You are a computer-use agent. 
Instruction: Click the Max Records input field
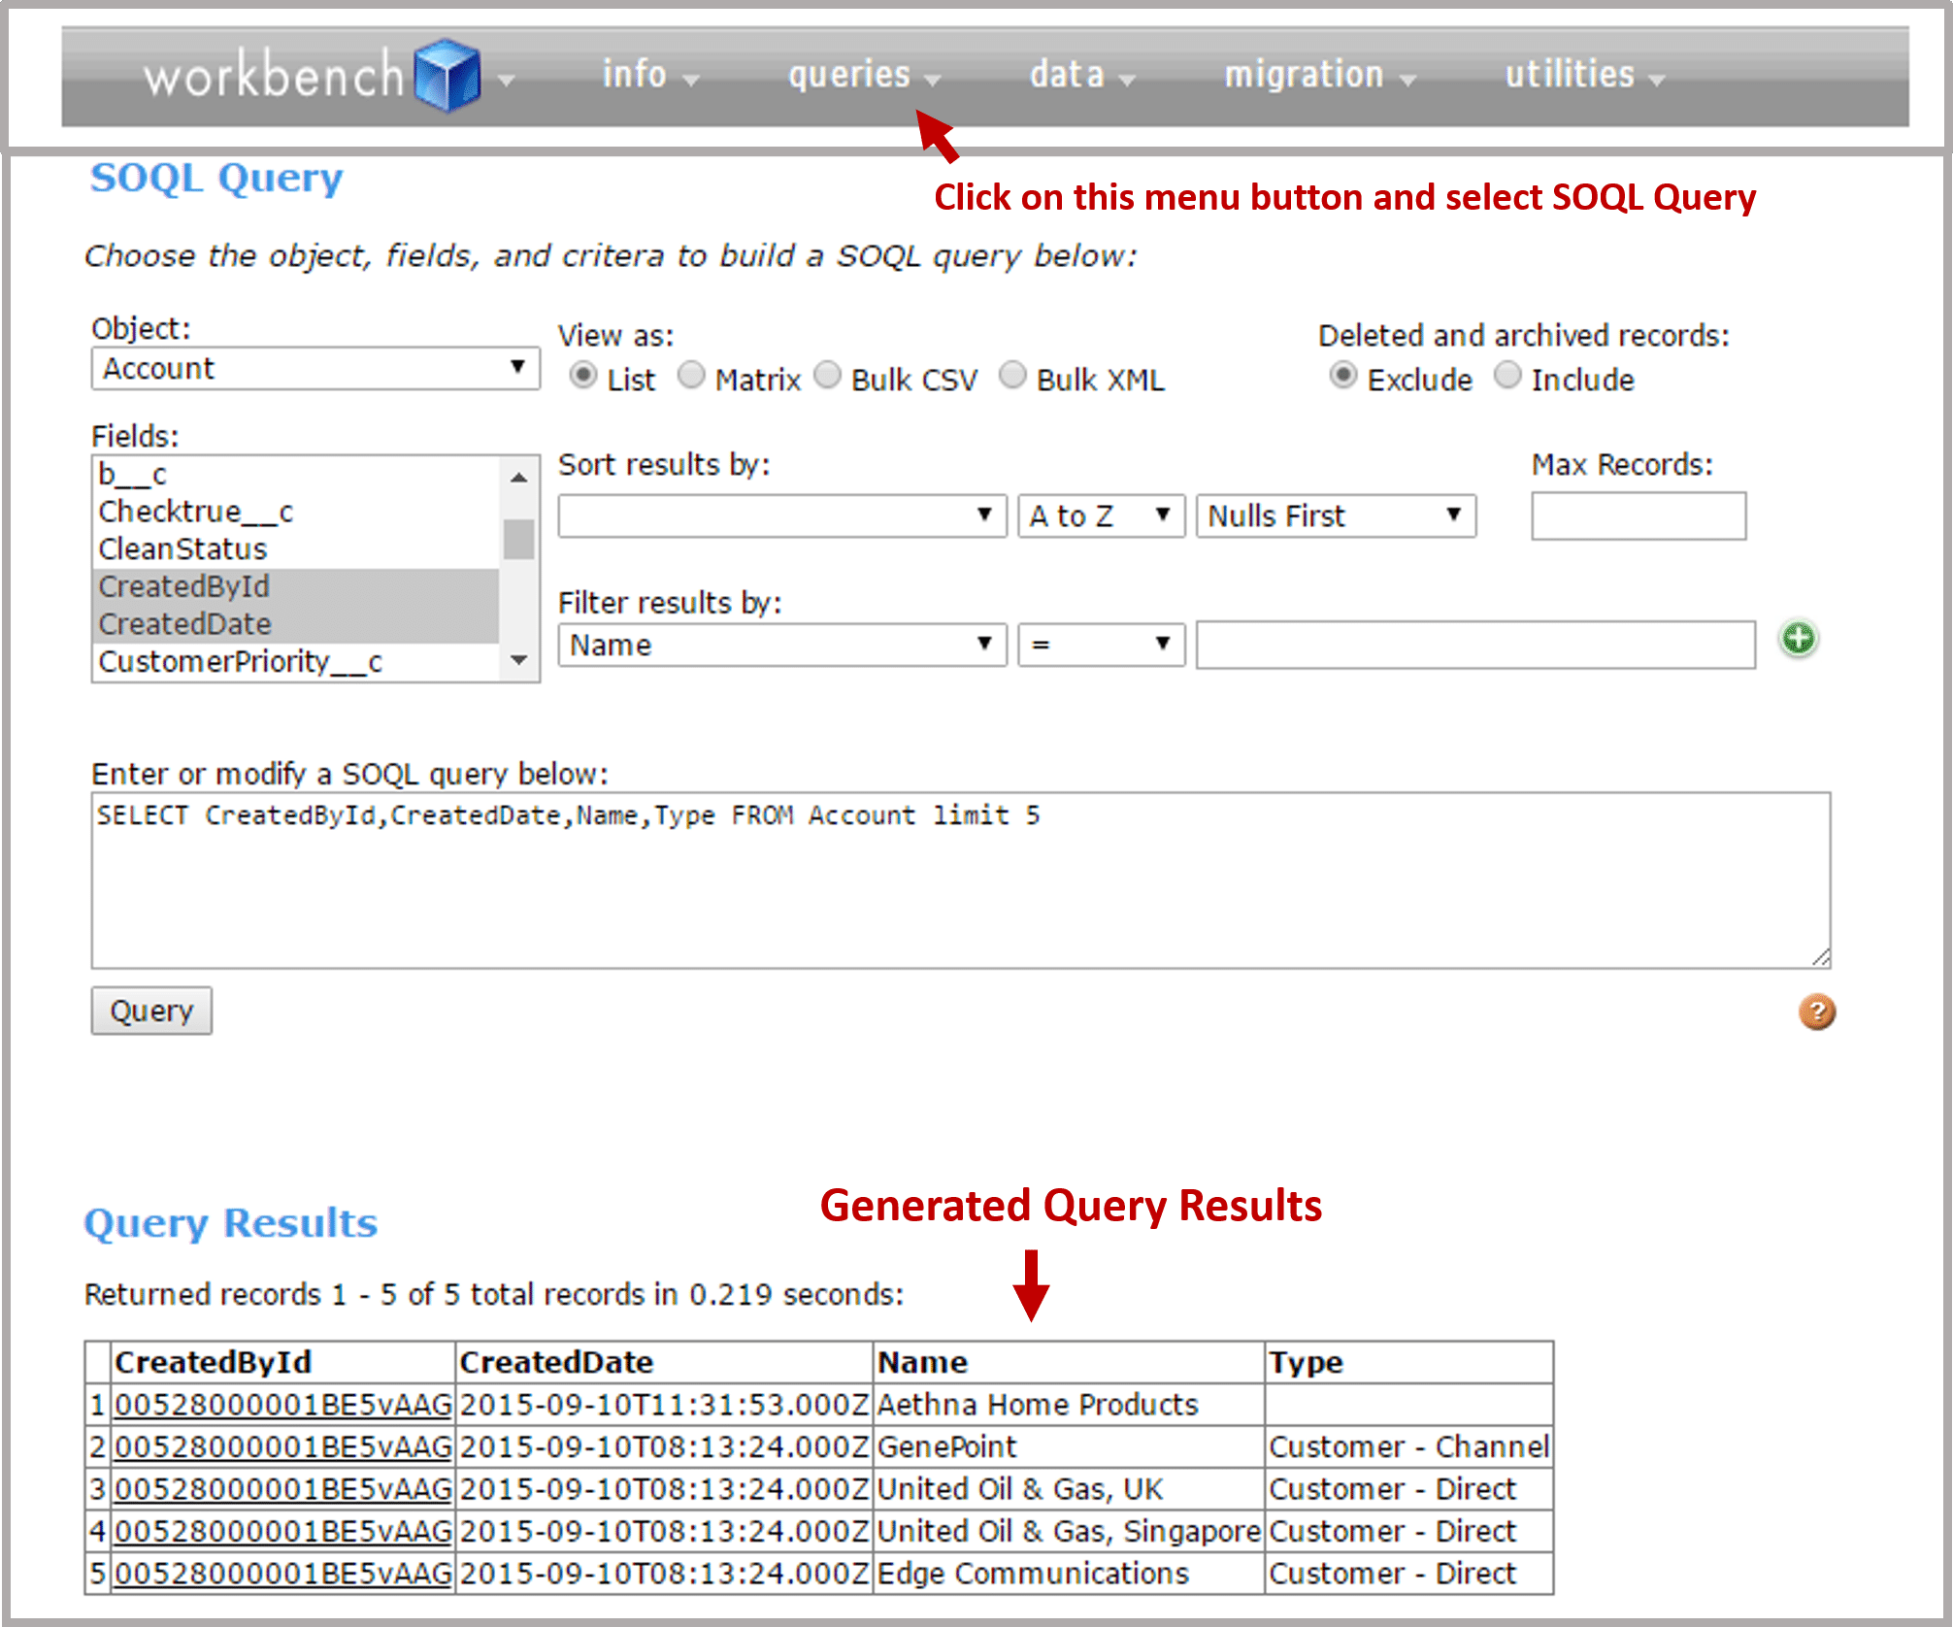(1639, 515)
